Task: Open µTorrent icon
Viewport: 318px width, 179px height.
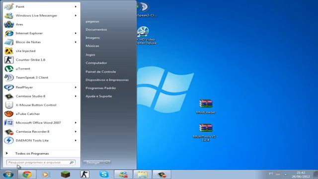Action: [x=9, y=69]
